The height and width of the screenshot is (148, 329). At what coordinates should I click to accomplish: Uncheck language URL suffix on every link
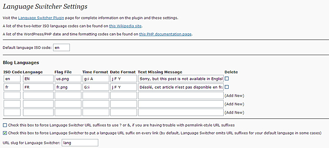pyautogui.click(x=5, y=133)
